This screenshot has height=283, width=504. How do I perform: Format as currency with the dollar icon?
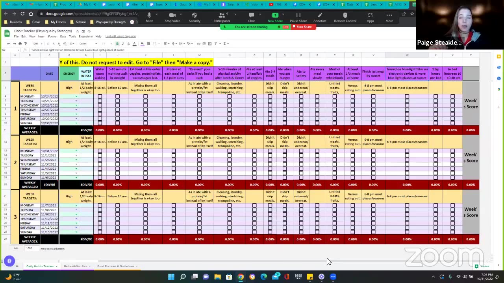(48, 44)
